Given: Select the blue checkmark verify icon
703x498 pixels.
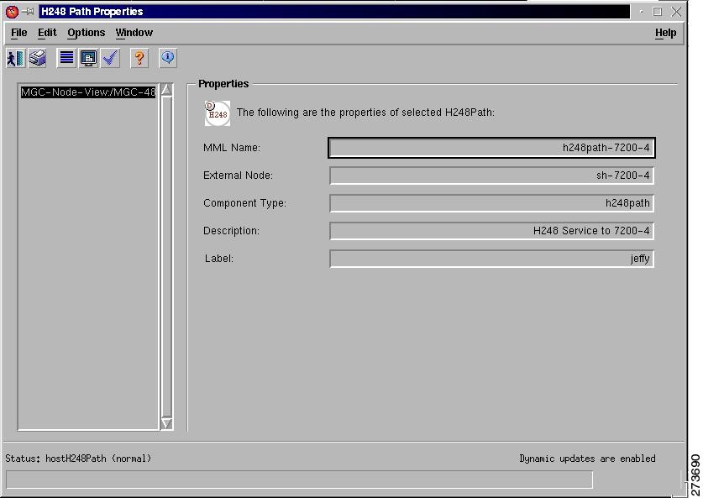Looking at the screenshot, I should (x=108, y=58).
